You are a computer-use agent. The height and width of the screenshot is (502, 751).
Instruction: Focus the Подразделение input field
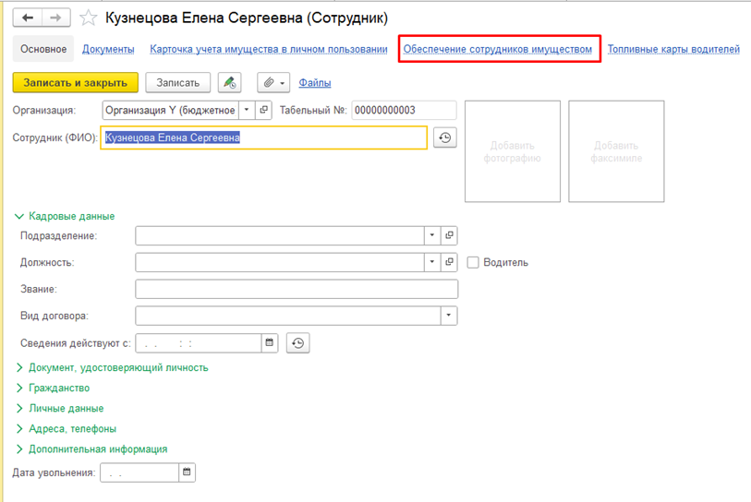click(280, 235)
